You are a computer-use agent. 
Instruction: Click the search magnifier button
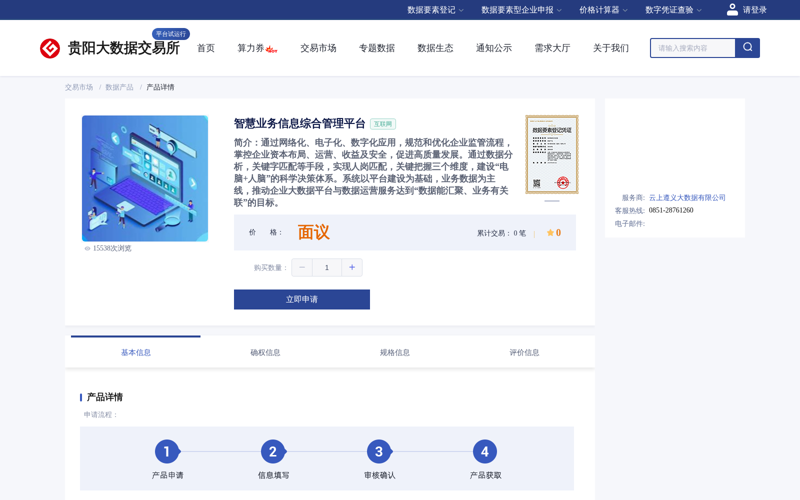(x=747, y=48)
